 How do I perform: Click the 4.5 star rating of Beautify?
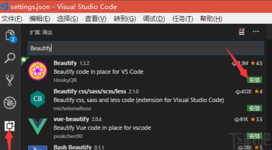(x=257, y=63)
